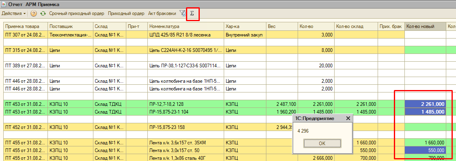Click Приходный ордер toolbar button
Viewport: 456px width, 161px height.
[x=126, y=13]
